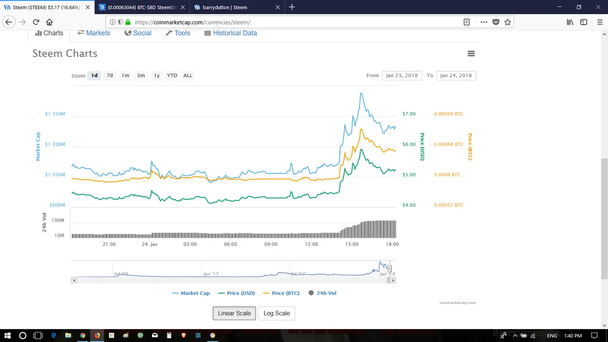
Task: Toggle Price (BTC) series in legend
Action: coord(281,293)
